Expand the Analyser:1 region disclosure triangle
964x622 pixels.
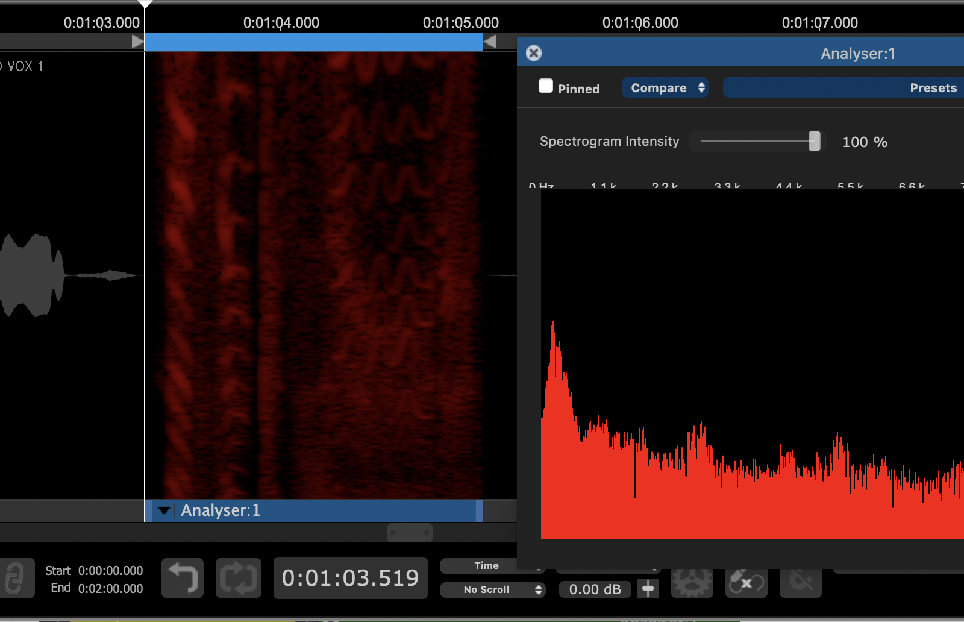(163, 511)
